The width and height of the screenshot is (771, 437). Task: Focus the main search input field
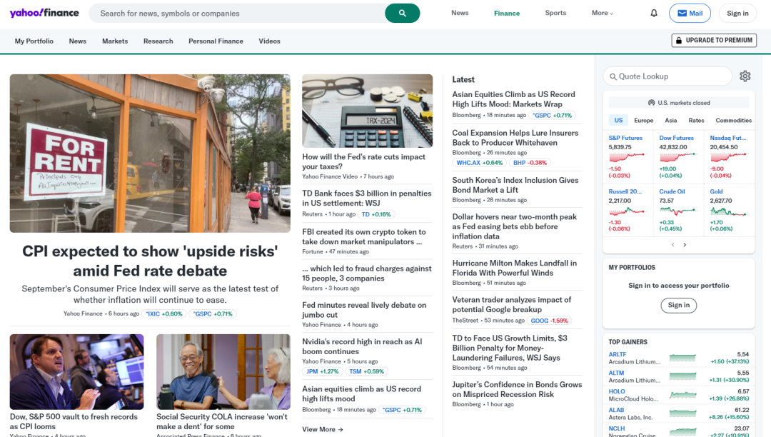click(x=237, y=14)
